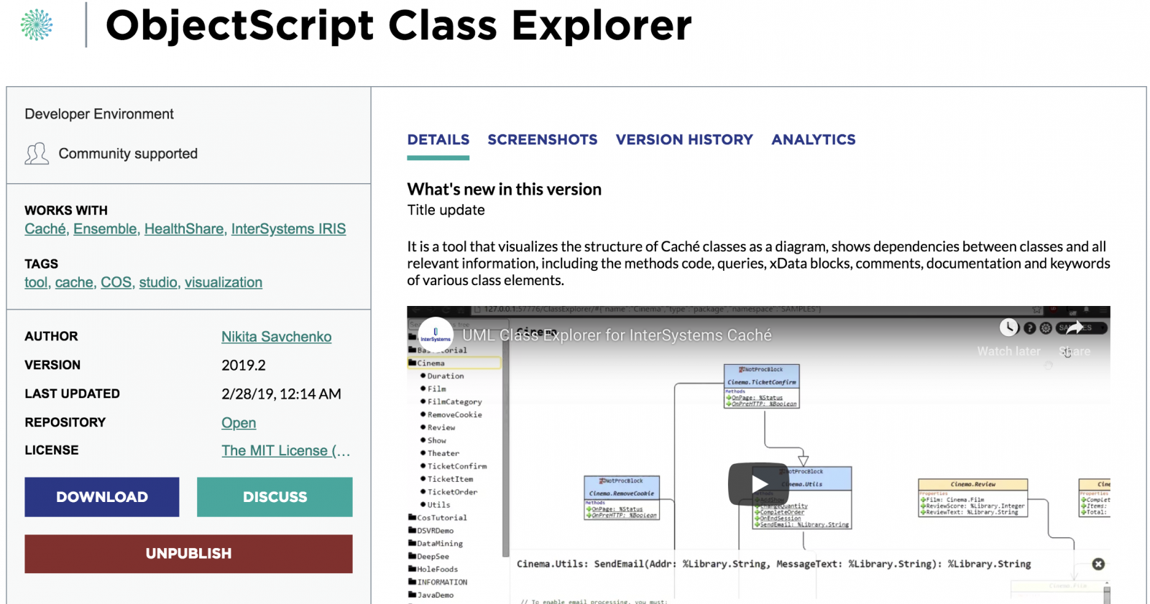This screenshot has height=604, width=1150.
Task: Click the DISCUSS button
Action: [275, 497]
